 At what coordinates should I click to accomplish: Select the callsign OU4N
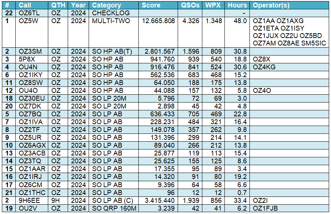point(28,67)
